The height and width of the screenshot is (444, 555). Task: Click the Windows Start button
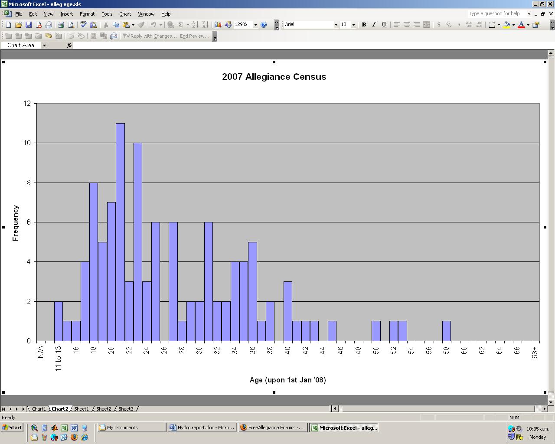(x=12, y=428)
